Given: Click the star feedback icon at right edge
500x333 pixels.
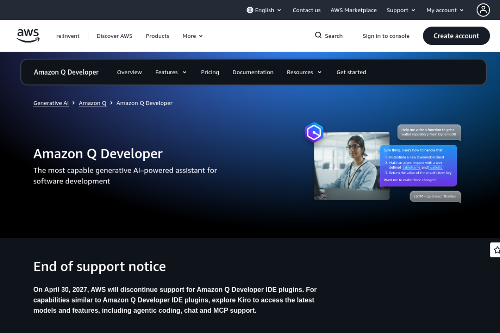Looking at the screenshot, I should point(496,250).
